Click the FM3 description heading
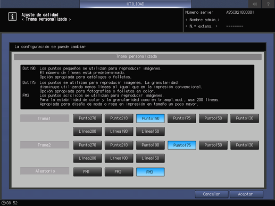 (26, 96)
